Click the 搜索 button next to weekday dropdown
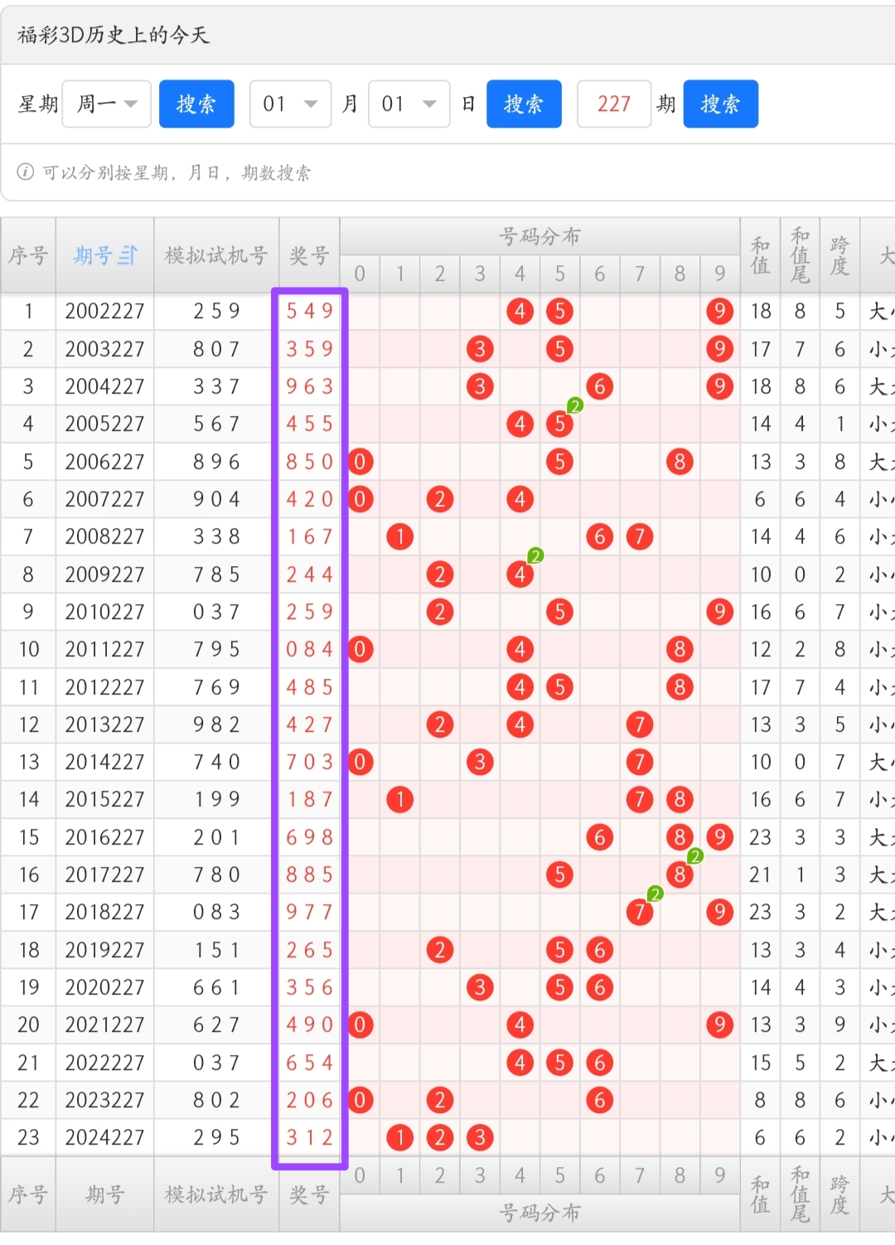Image resolution: width=895 pixels, height=1245 pixels. pos(196,104)
